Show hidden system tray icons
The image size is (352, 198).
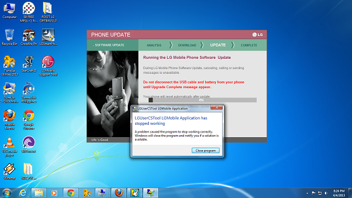tap(307, 193)
